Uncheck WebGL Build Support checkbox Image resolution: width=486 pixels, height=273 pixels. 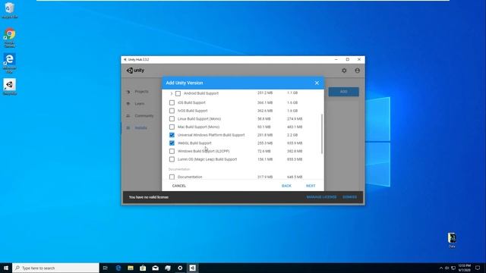tap(172, 143)
